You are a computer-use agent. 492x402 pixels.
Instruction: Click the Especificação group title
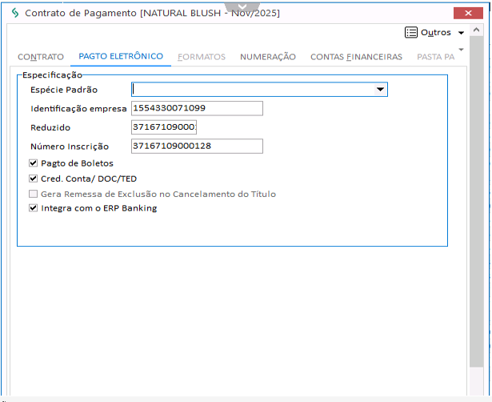click(52, 75)
